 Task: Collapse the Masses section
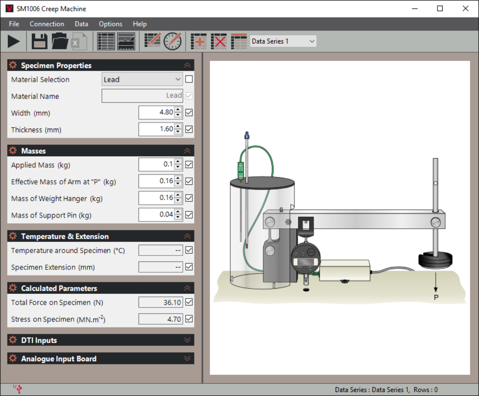[x=187, y=150]
